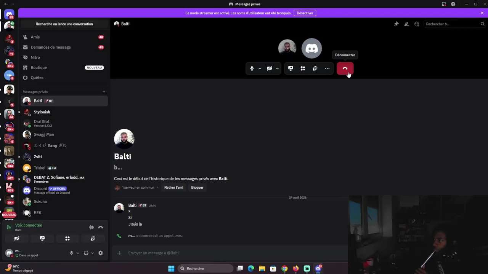Deafen with user panel headphones icon
The image size is (488, 274).
click(86, 253)
